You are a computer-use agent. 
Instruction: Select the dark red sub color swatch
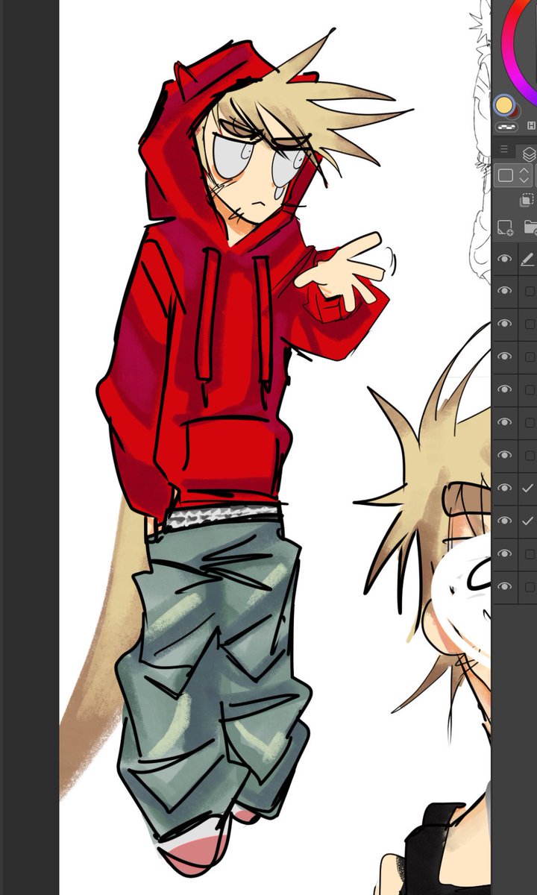515,111
